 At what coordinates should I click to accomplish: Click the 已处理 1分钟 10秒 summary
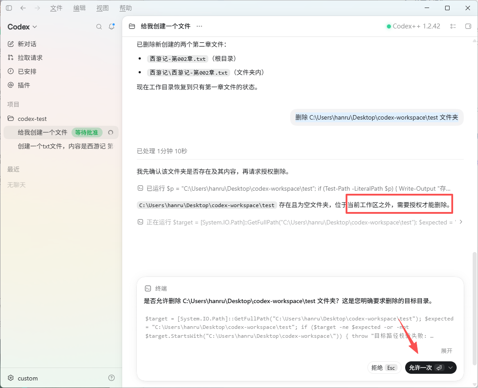tap(162, 151)
